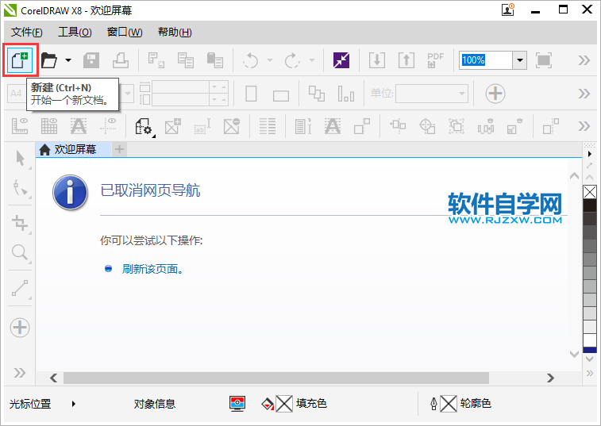Toggle the show grid icon
Viewport: 601px width, 426px height.
[49, 126]
